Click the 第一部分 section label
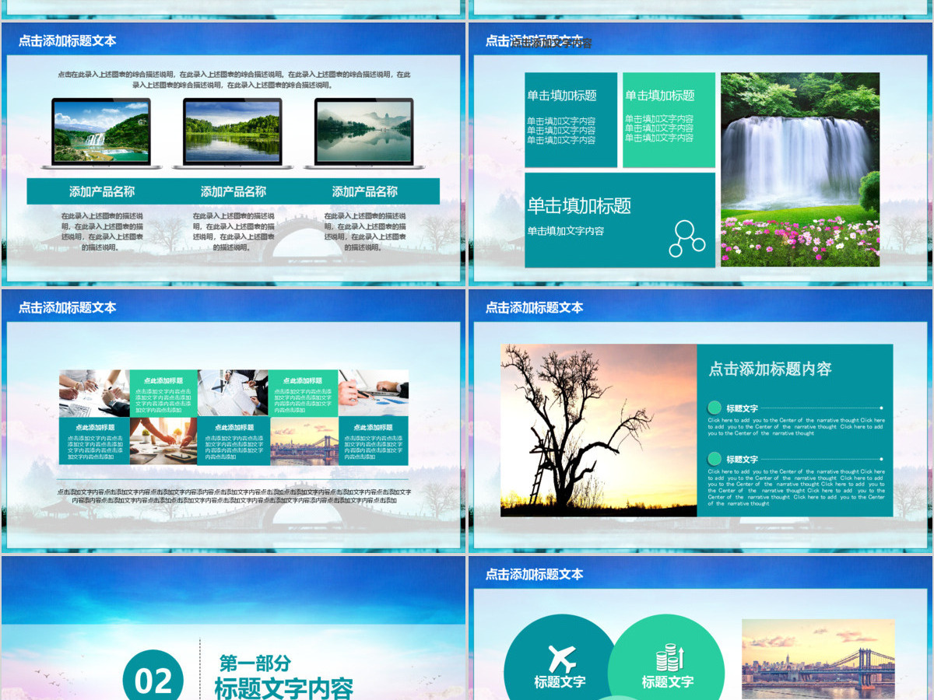 pos(255,663)
